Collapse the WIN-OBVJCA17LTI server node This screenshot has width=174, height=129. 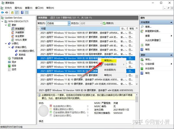pyautogui.click(x=2, y=21)
